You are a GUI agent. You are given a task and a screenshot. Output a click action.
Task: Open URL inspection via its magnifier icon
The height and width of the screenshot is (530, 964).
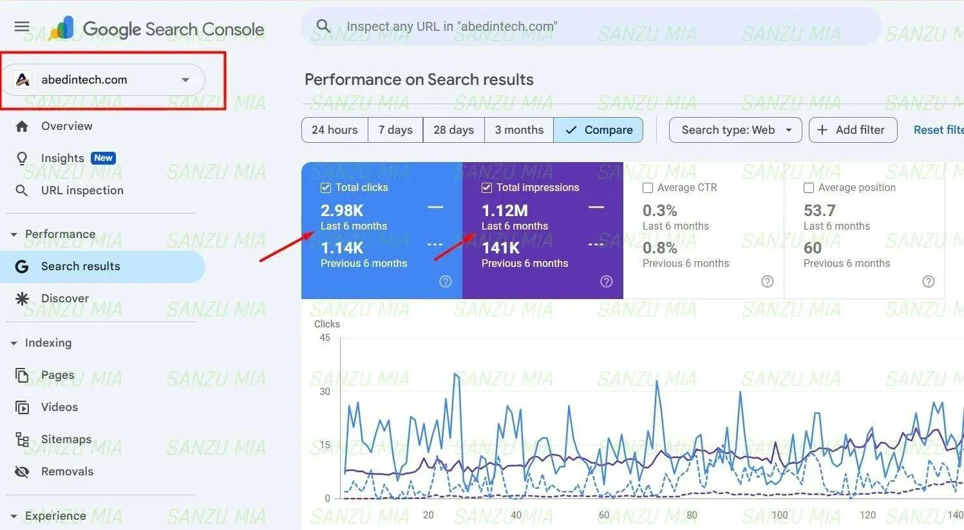click(21, 190)
